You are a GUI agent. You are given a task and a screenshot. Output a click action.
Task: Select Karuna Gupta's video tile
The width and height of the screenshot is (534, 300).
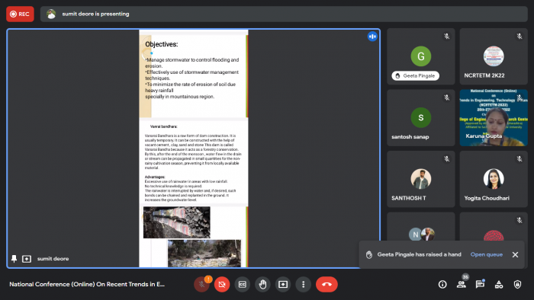(x=494, y=118)
